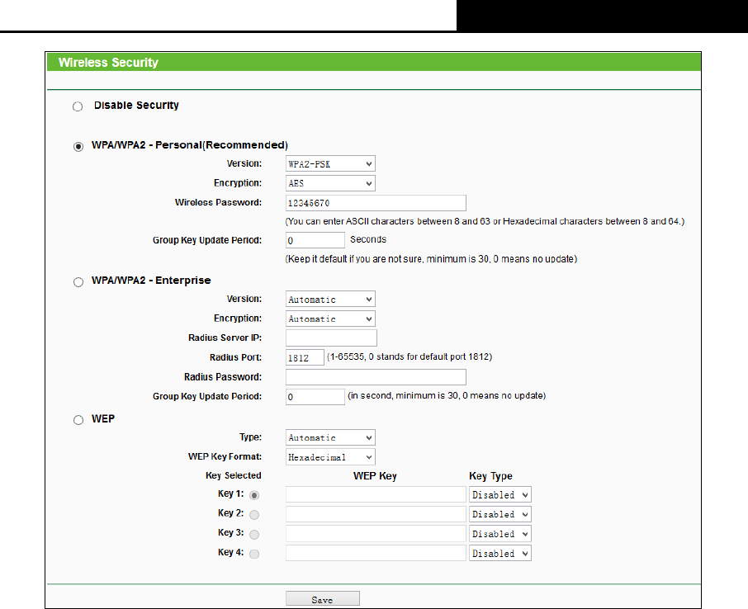Click the Wireless Password input field

[x=376, y=203]
